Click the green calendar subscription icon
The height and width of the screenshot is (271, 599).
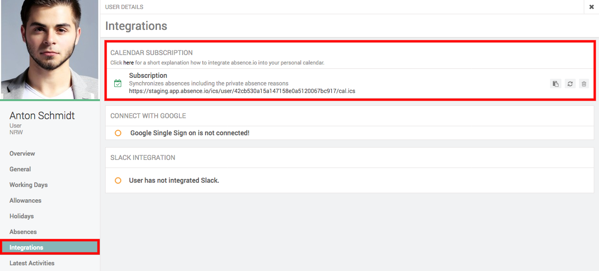click(118, 84)
